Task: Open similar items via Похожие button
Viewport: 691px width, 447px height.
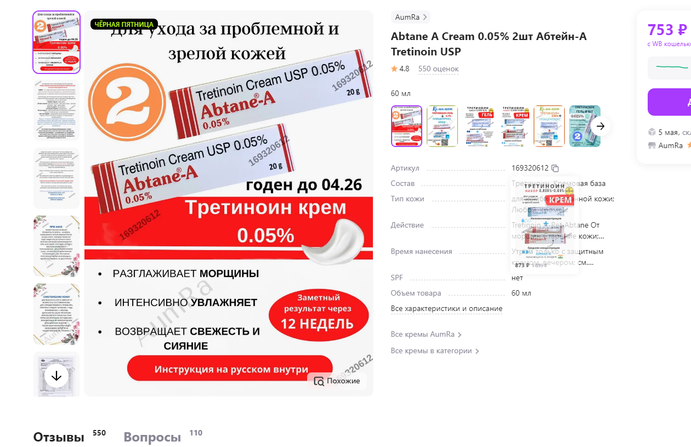Action: pyautogui.click(x=337, y=381)
